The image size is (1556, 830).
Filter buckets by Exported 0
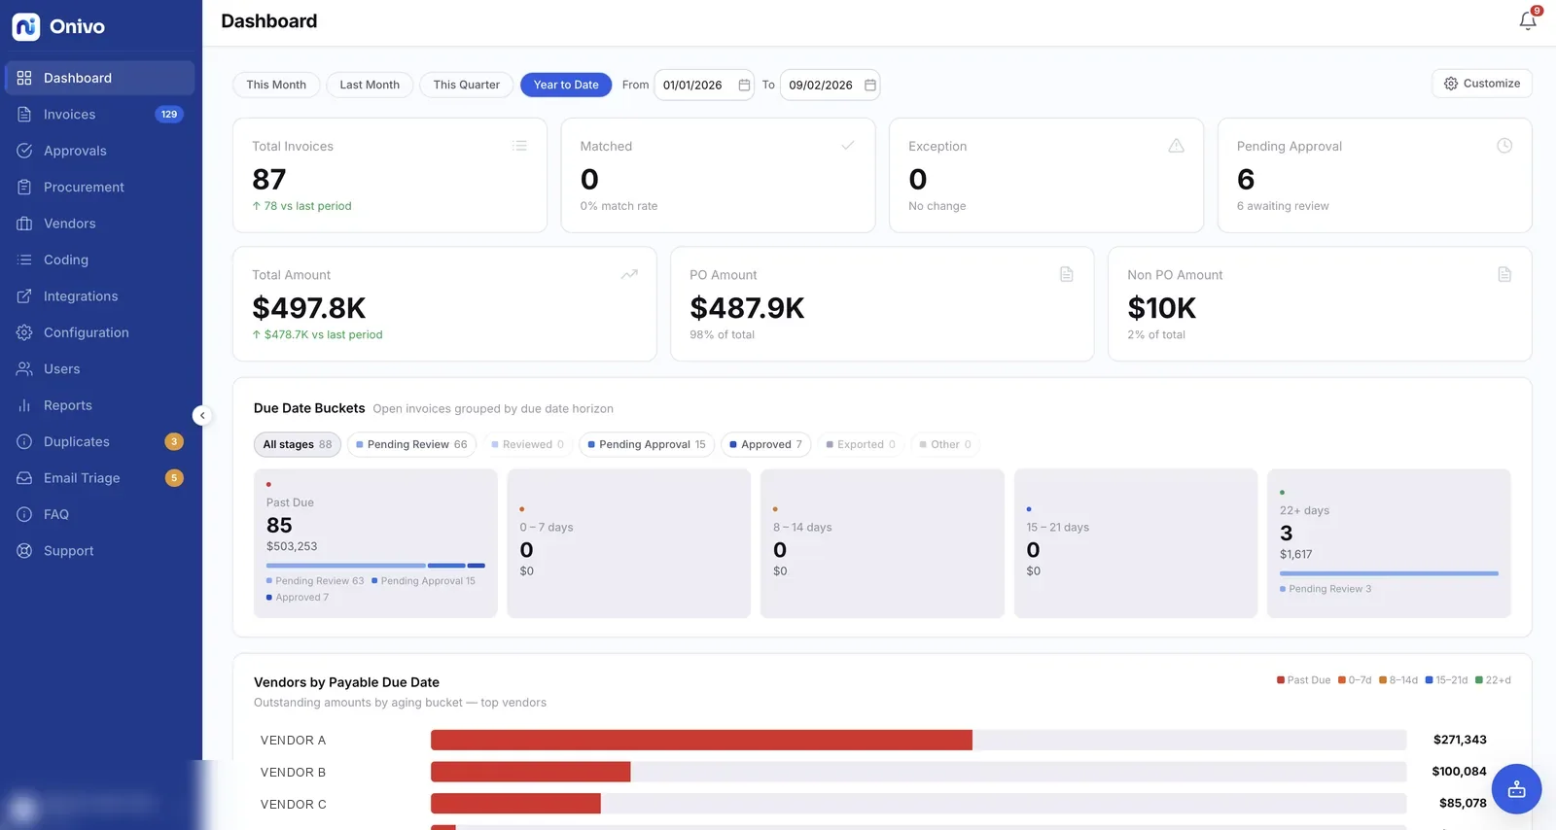[861, 444]
